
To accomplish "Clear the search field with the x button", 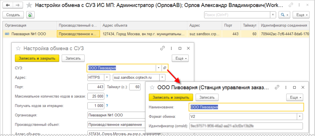I will pos(273,15).
